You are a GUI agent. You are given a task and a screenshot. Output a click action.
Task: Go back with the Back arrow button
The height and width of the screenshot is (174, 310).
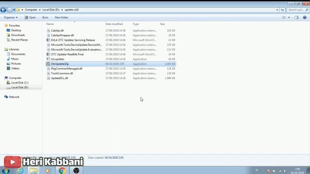[x=3, y=10]
